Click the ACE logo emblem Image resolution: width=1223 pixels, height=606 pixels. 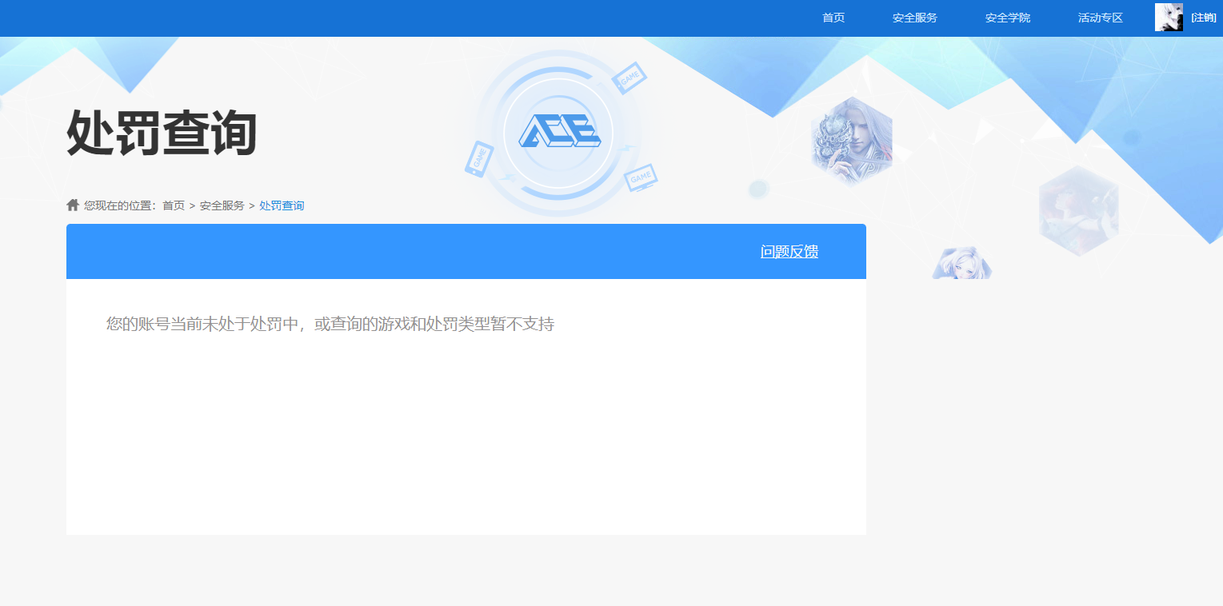pos(560,132)
